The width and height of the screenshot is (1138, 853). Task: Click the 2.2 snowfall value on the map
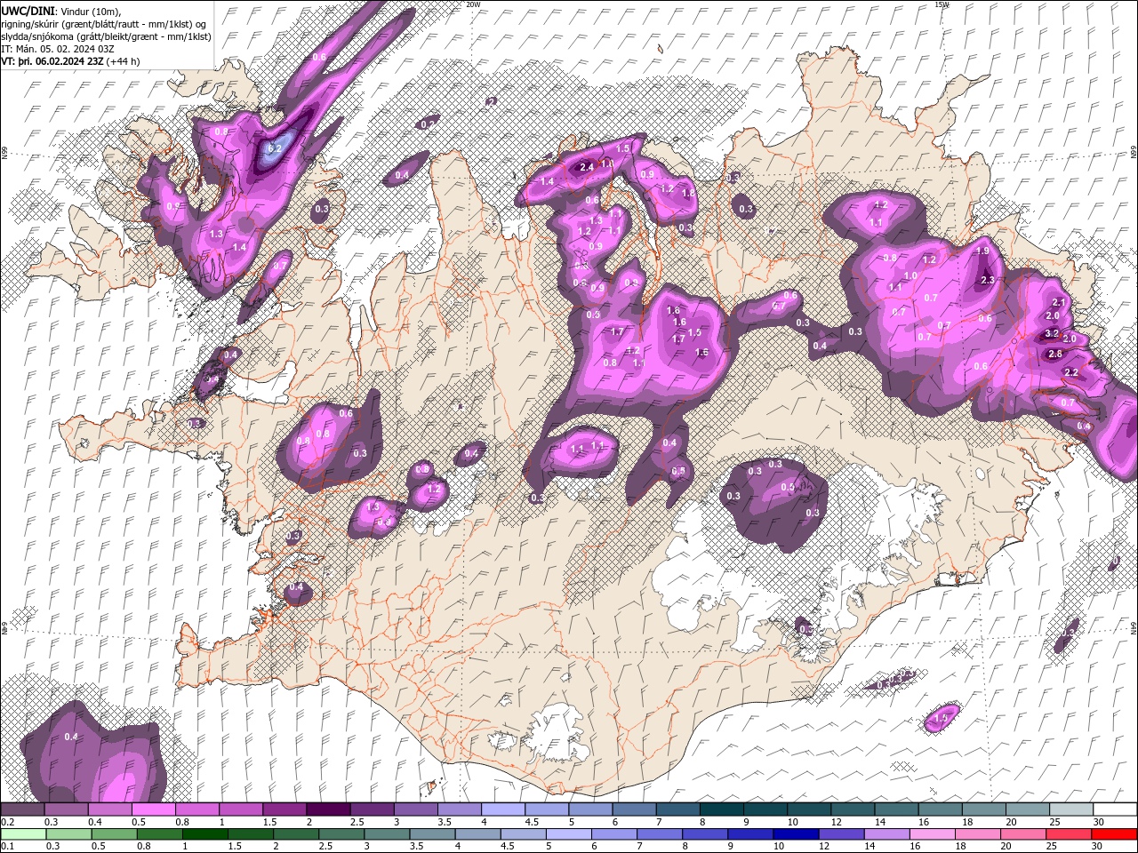pos(1071,372)
